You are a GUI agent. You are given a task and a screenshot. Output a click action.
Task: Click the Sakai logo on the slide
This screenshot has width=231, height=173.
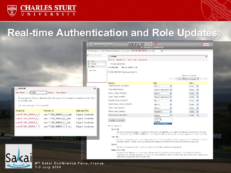pos(19,156)
